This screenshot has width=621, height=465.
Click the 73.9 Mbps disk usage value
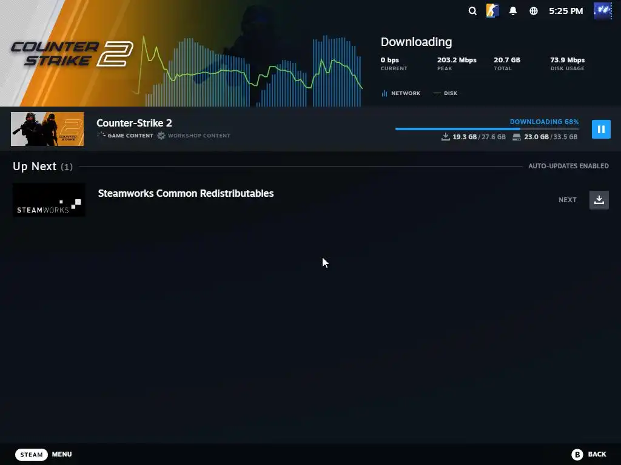pyautogui.click(x=567, y=60)
